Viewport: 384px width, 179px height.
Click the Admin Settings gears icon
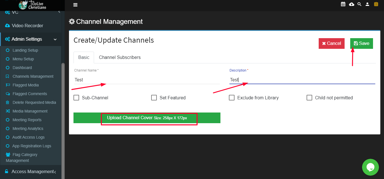click(x=8, y=39)
